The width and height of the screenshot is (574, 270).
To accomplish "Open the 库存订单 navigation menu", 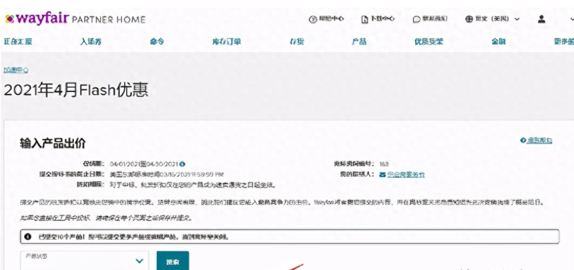I will tap(226, 42).
